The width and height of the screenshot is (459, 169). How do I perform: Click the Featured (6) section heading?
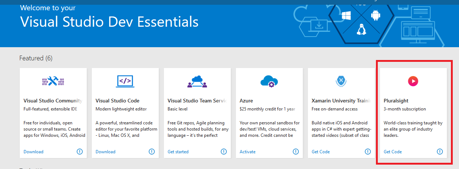pyautogui.click(x=36, y=58)
